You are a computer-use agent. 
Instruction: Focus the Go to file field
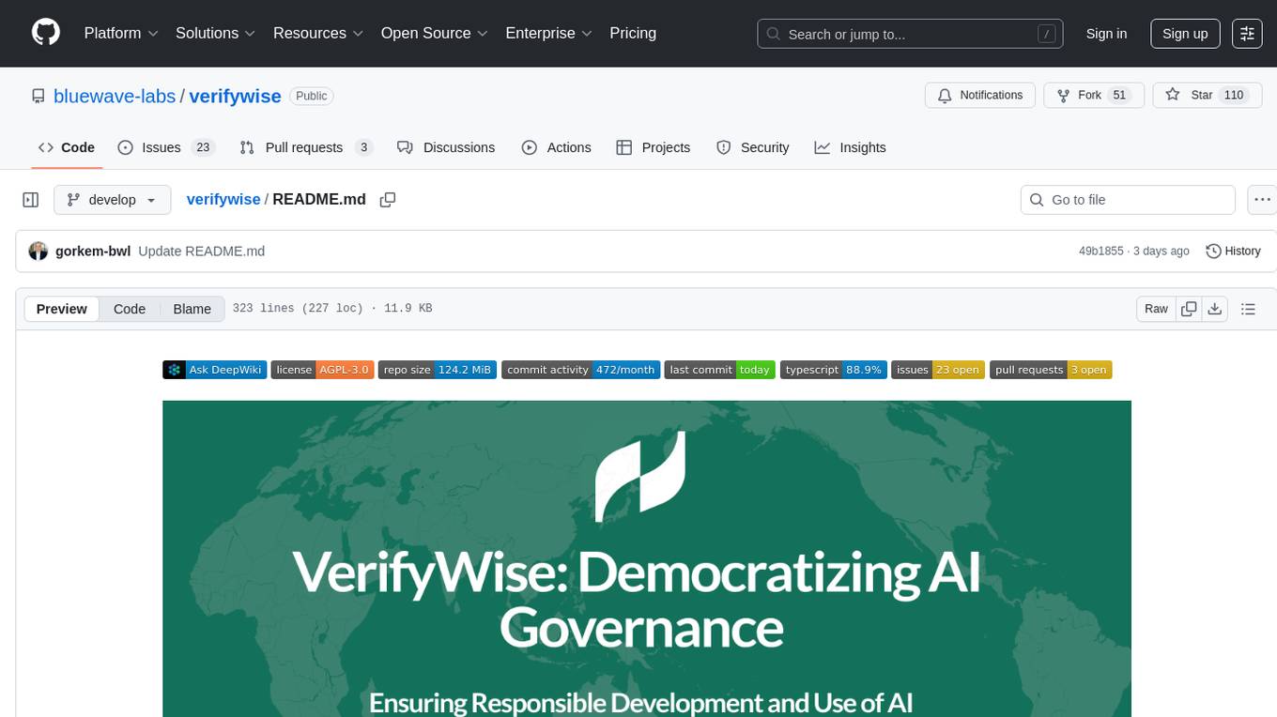pyautogui.click(x=1128, y=200)
